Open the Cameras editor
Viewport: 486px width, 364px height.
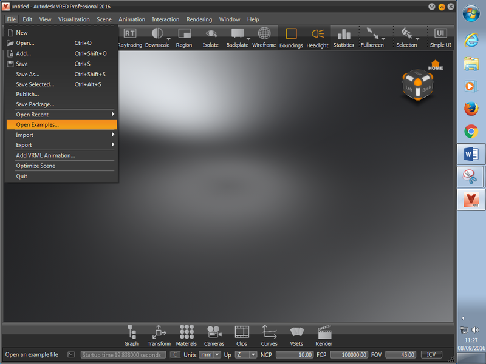(x=214, y=335)
